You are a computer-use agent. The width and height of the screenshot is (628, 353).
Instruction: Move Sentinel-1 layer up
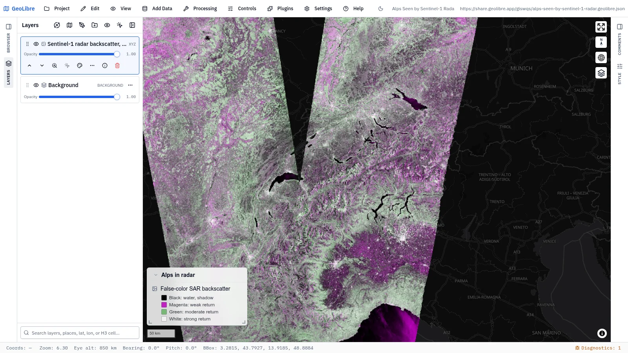(x=29, y=66)
